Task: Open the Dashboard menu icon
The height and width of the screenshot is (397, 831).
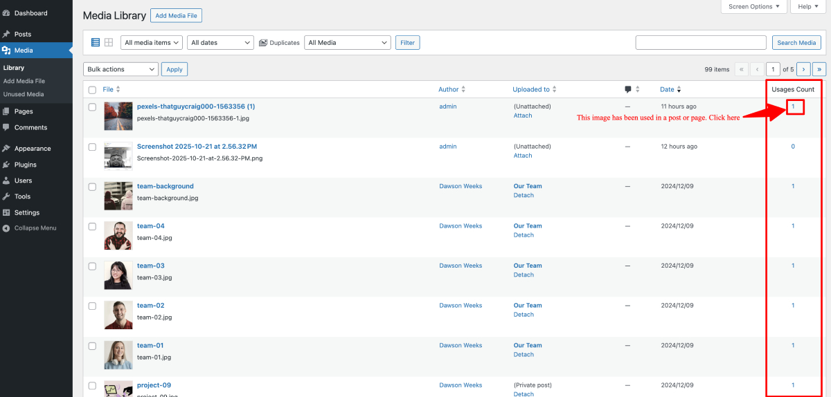Action: point(6,13)
